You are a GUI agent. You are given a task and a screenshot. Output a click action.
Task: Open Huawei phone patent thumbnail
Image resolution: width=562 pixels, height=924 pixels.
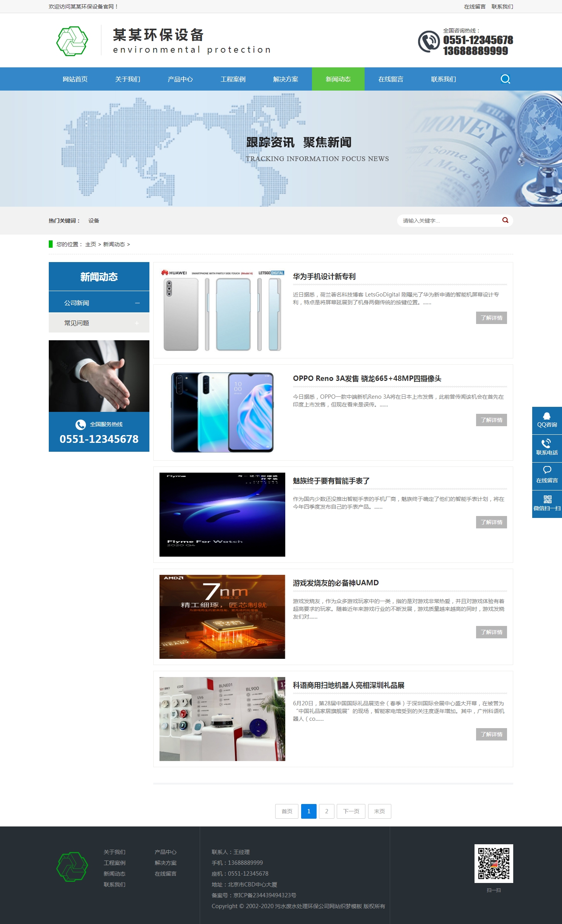[222, 310]
